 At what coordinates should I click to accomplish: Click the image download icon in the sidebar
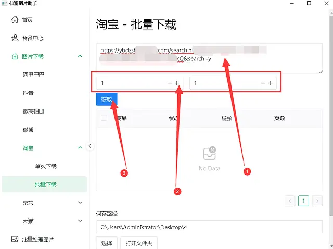(15, 56)
